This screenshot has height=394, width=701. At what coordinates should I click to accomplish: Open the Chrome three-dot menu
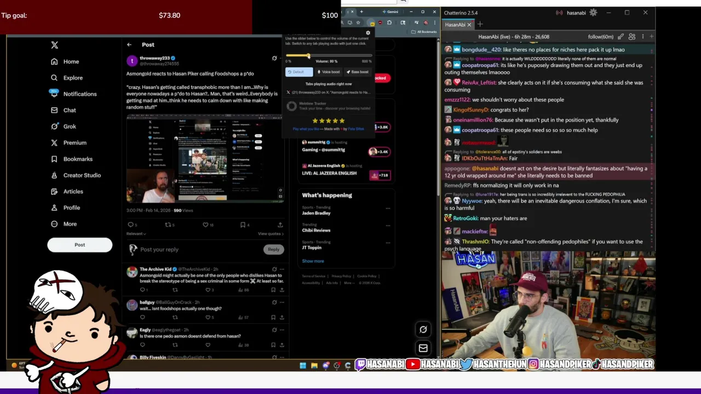[x=435, y=23]
